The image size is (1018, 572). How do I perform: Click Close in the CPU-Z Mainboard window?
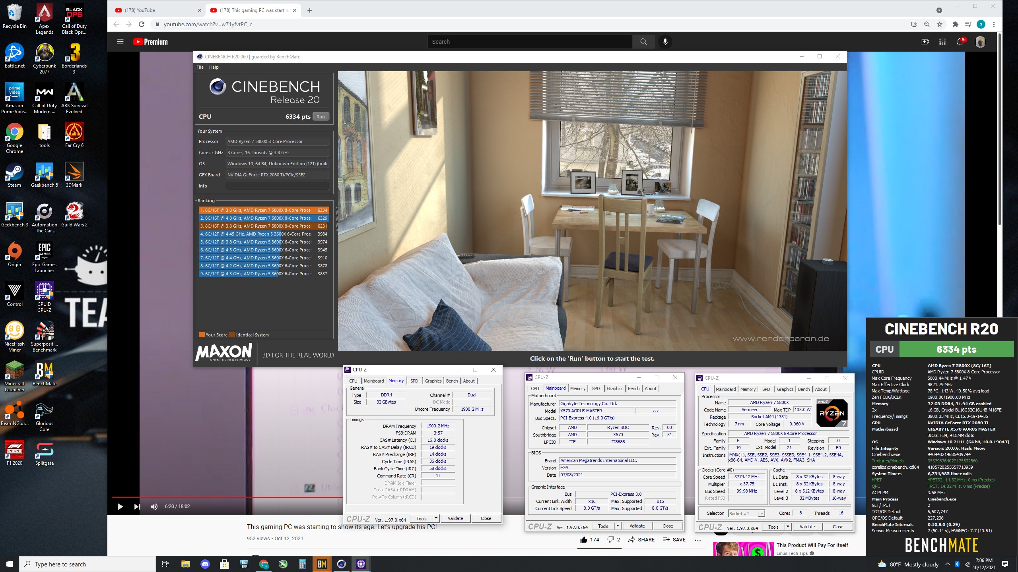(668, 526)
